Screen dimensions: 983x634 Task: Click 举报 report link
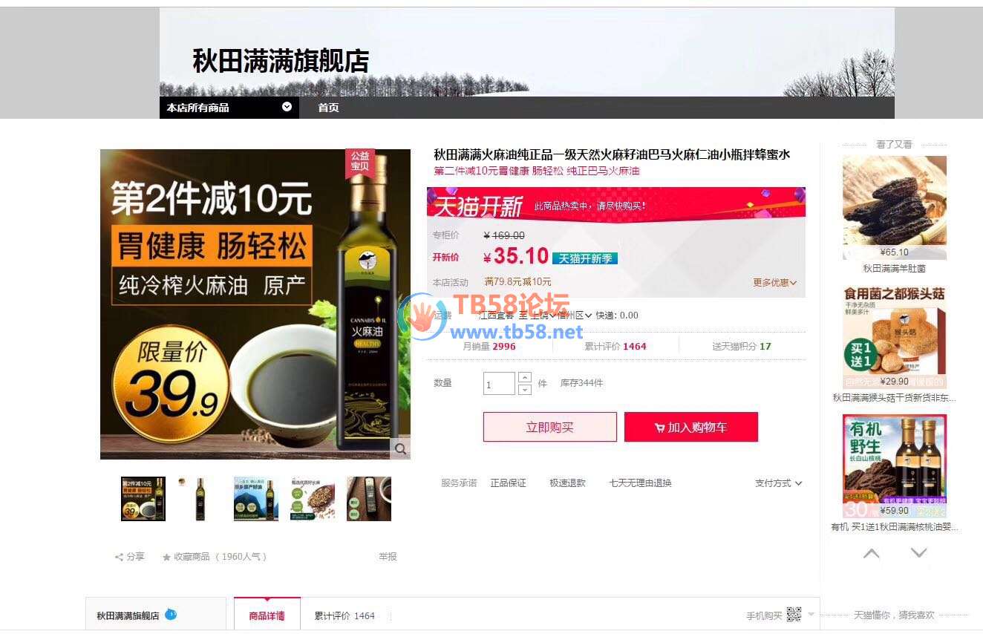[x=388, y=557]
